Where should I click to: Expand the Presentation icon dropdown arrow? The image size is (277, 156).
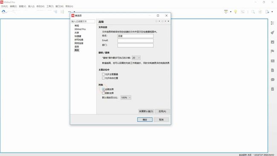(x=231, y=12)
